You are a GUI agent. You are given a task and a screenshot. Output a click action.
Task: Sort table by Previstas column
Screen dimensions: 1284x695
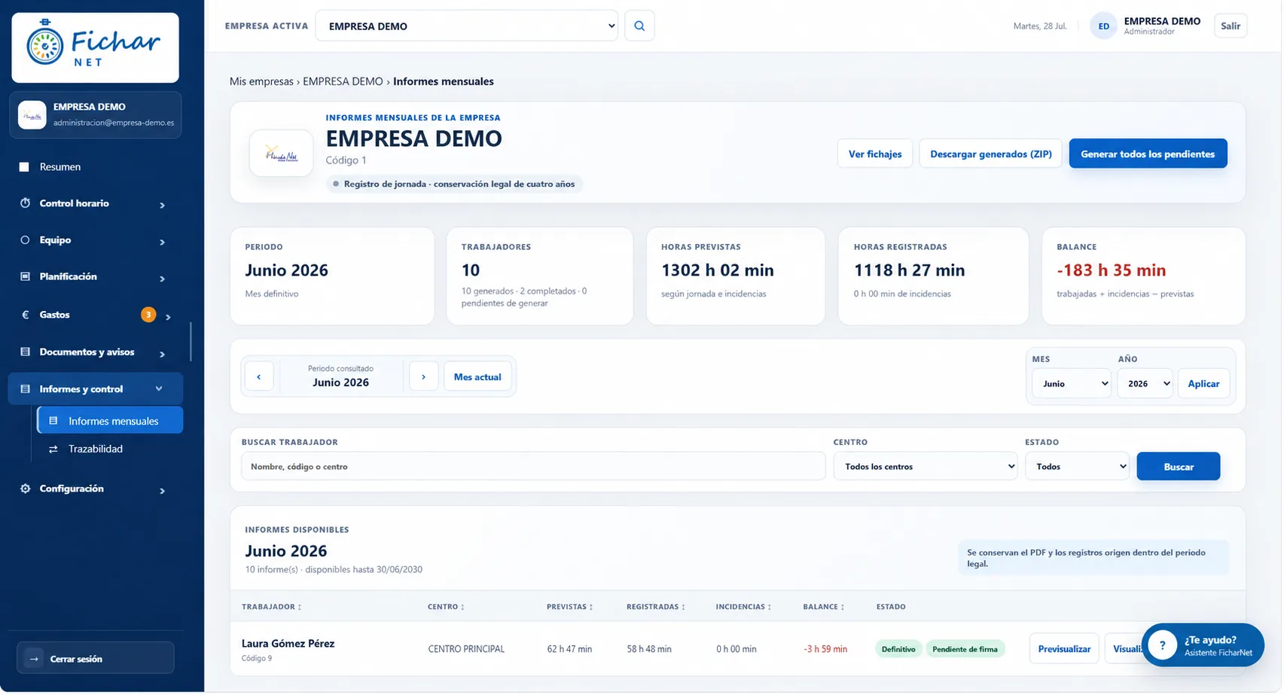(x=571, y=608)
